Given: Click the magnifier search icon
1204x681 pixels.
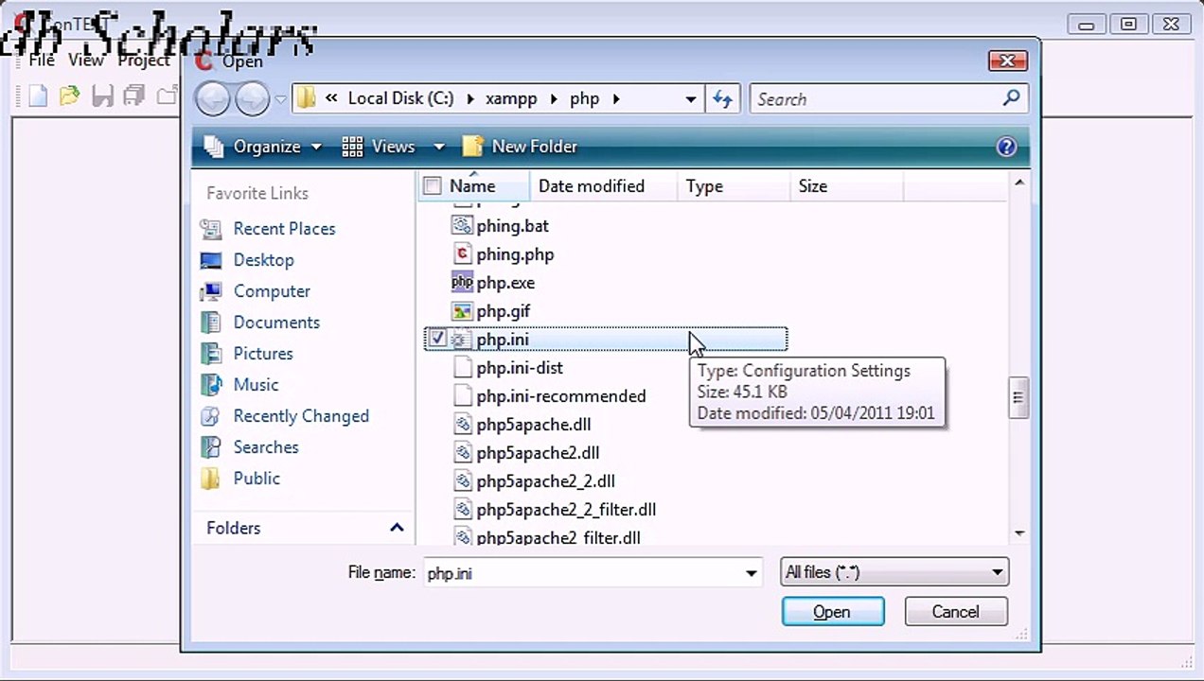Looking at the screenshot, I should (x=1011, y=97).
